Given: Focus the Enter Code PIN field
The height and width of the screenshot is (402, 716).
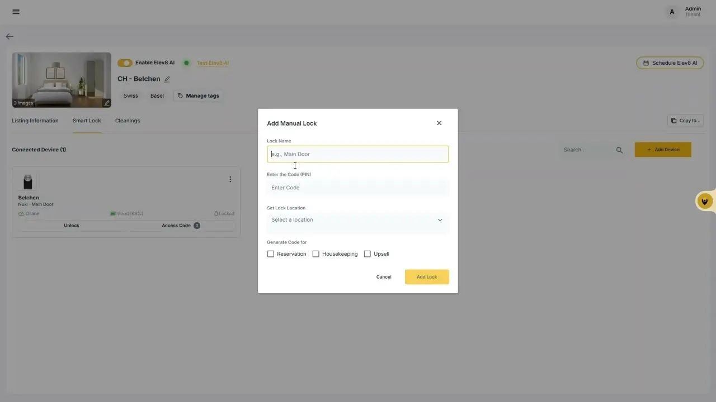Looking at the screenshot, I should pos(358,188).
